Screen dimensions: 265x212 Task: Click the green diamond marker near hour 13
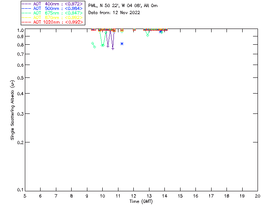pos(147,35)
